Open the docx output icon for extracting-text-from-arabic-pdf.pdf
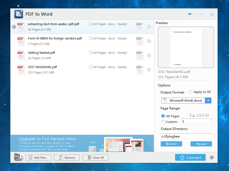The image size is (229, 171). [140, 27]
